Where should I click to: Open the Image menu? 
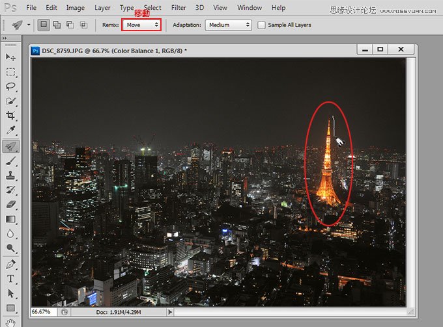click(75, 8)
